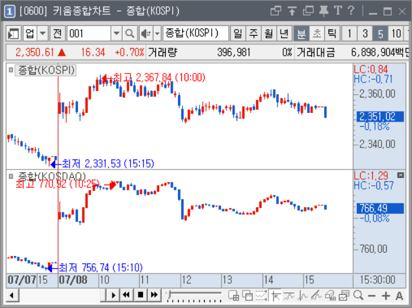Expand the code history dropdown next to 001

tap(116, 33)
